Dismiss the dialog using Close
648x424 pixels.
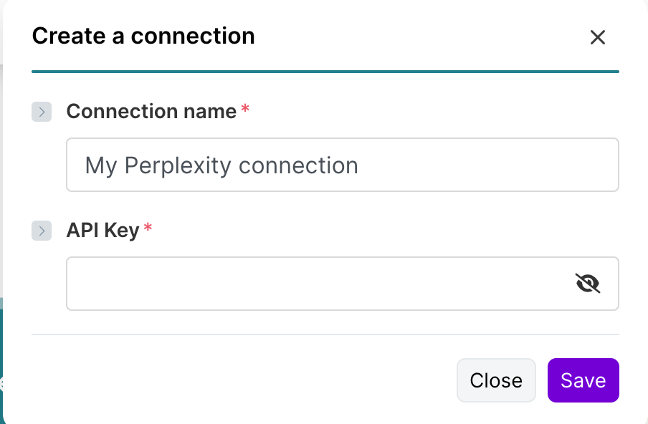pos(496,380)
